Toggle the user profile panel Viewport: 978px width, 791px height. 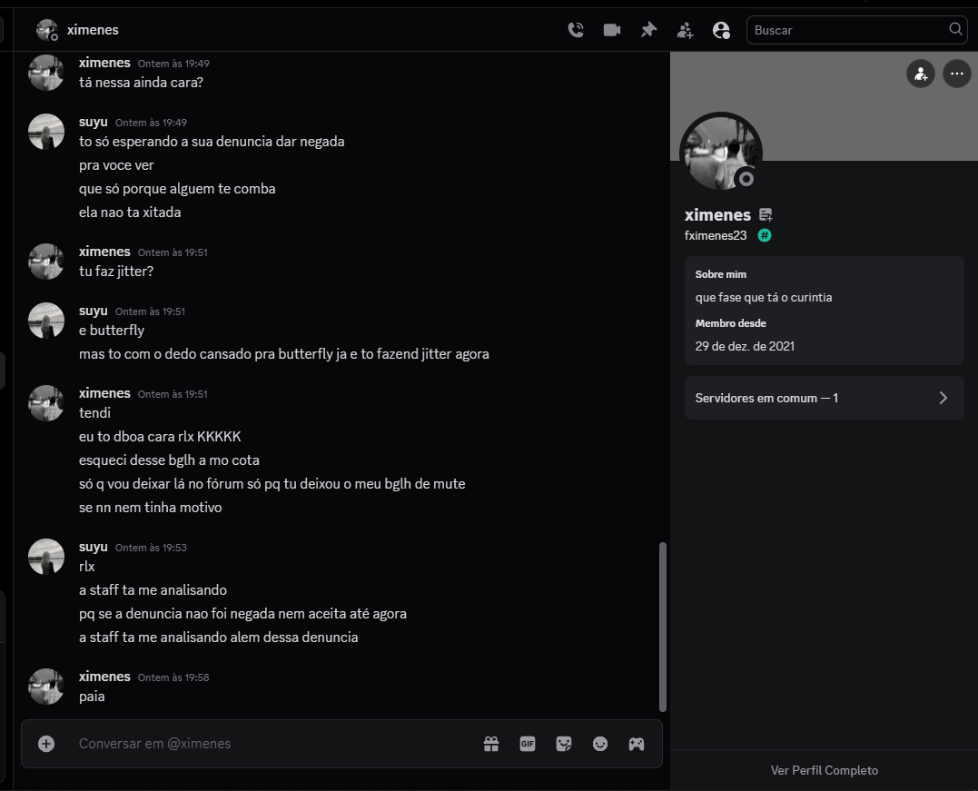point(721,30)
